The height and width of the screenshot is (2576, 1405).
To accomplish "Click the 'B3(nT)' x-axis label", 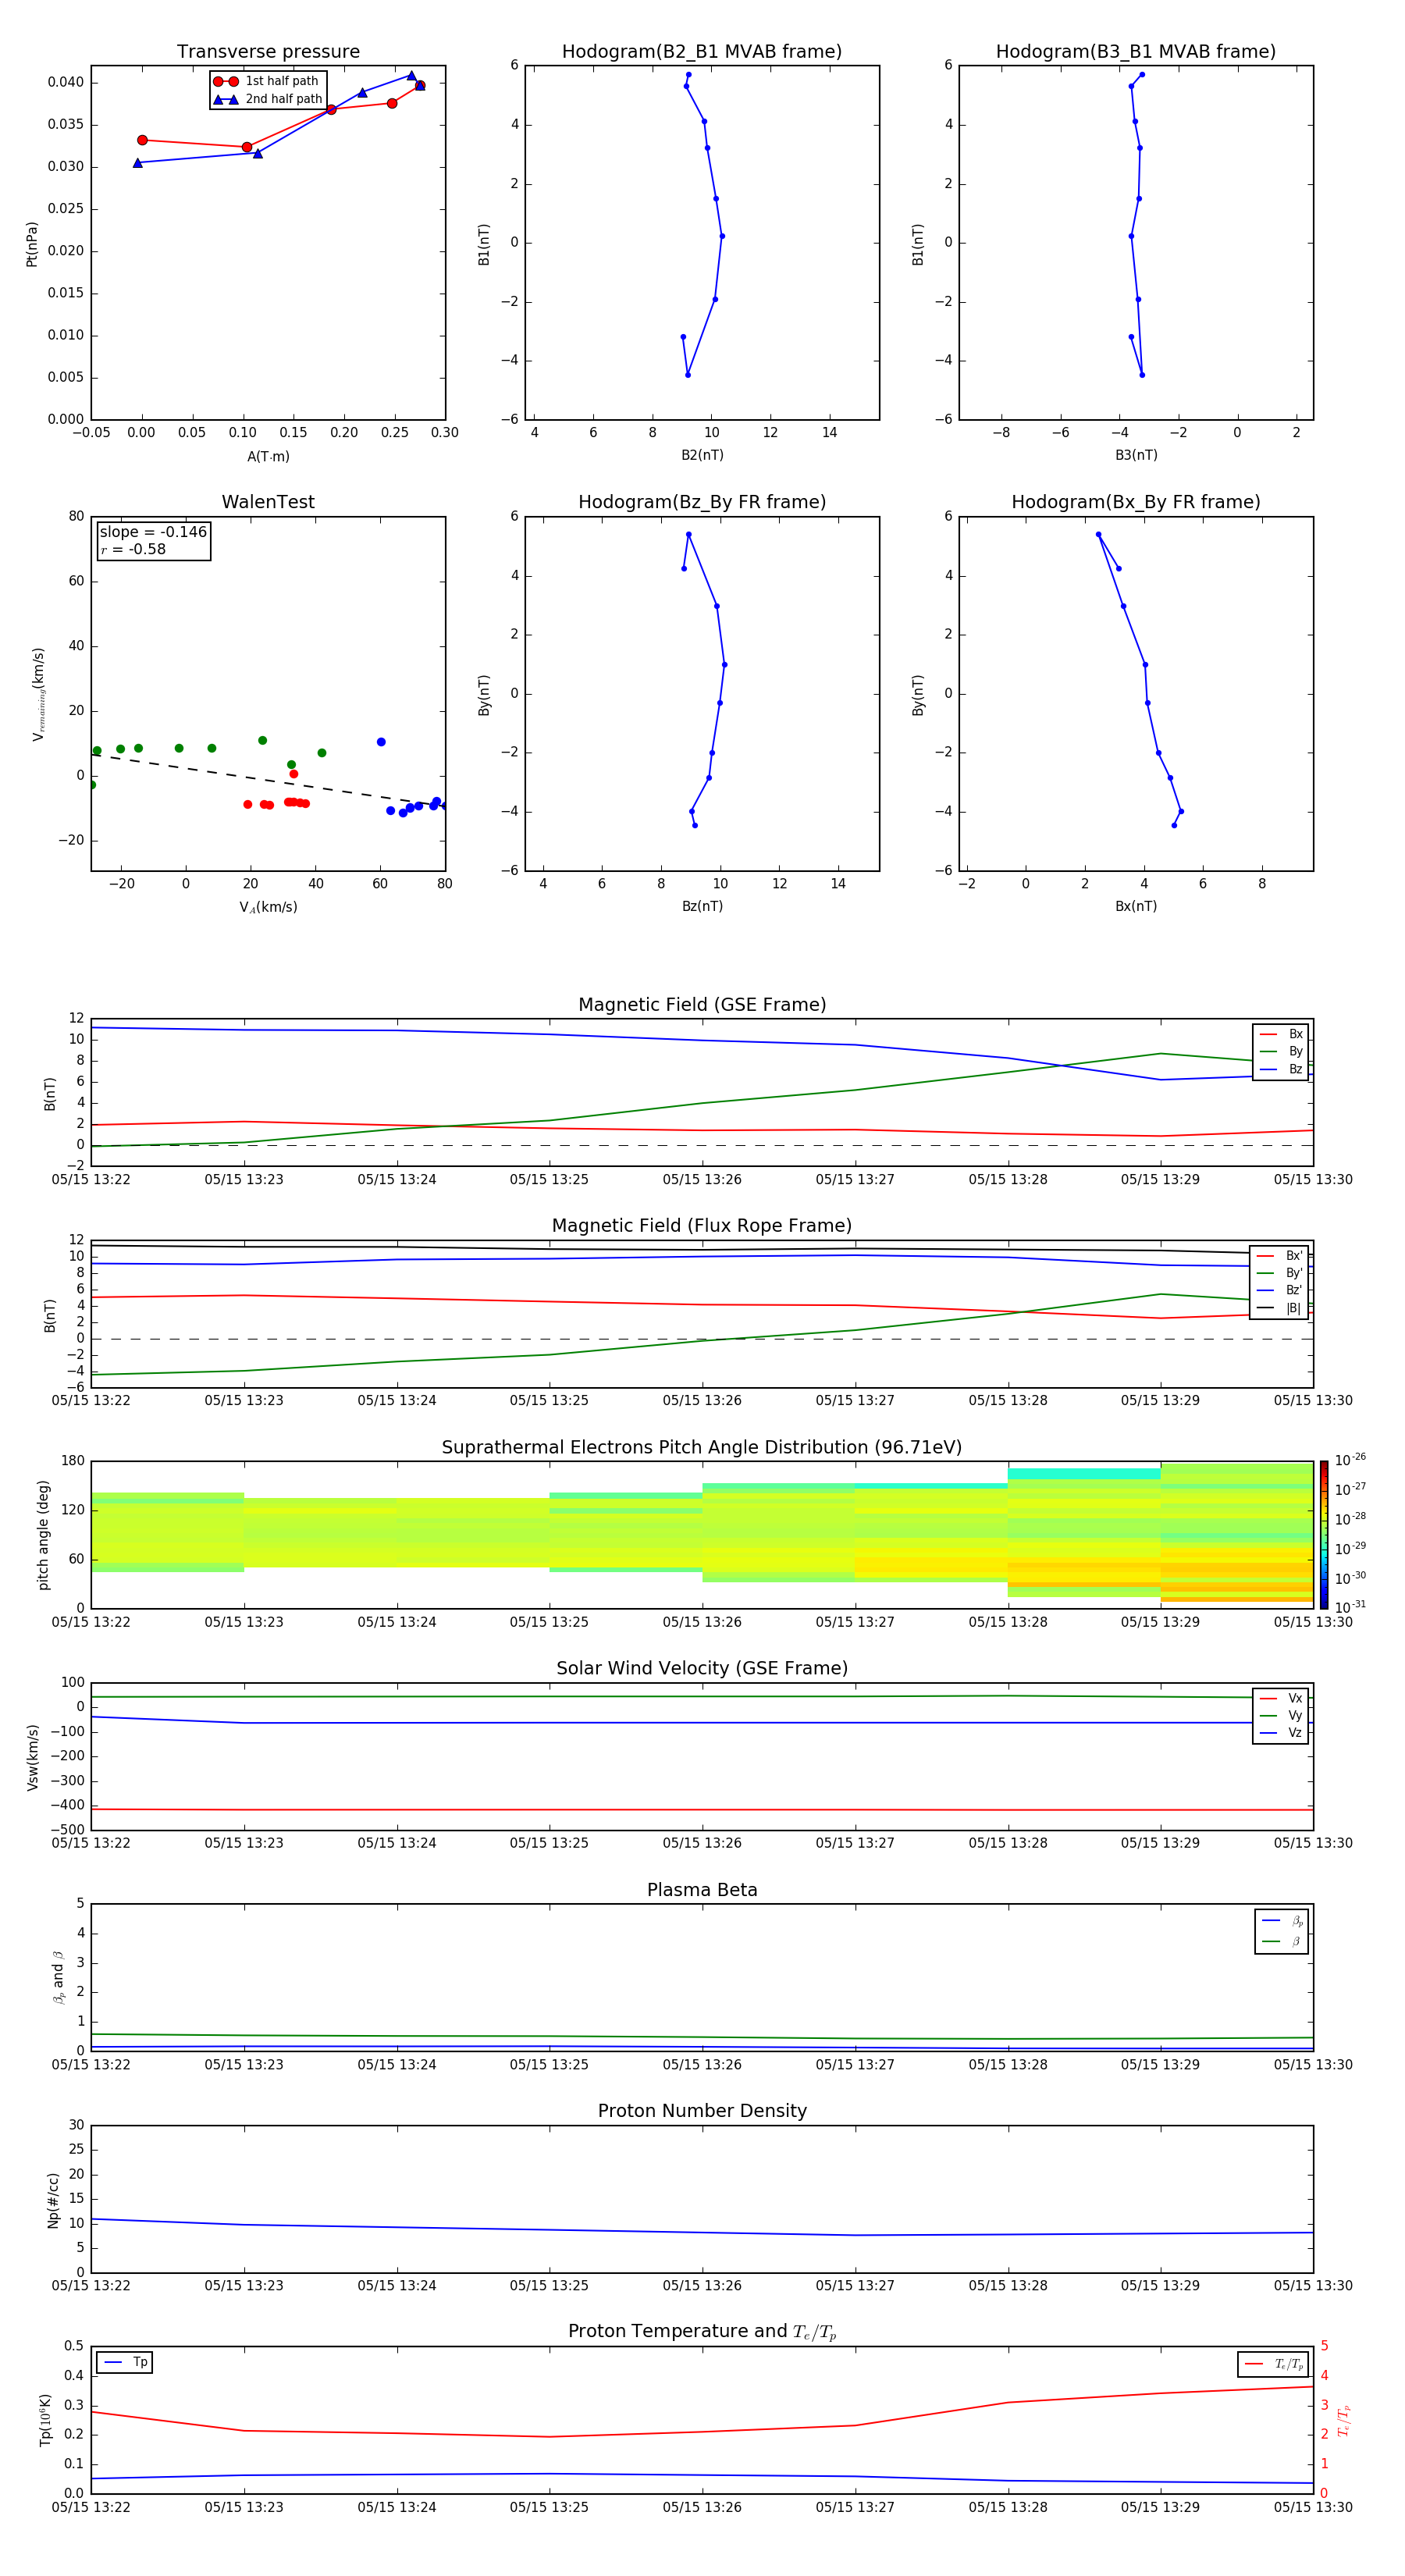I will tap(1136, 455).
